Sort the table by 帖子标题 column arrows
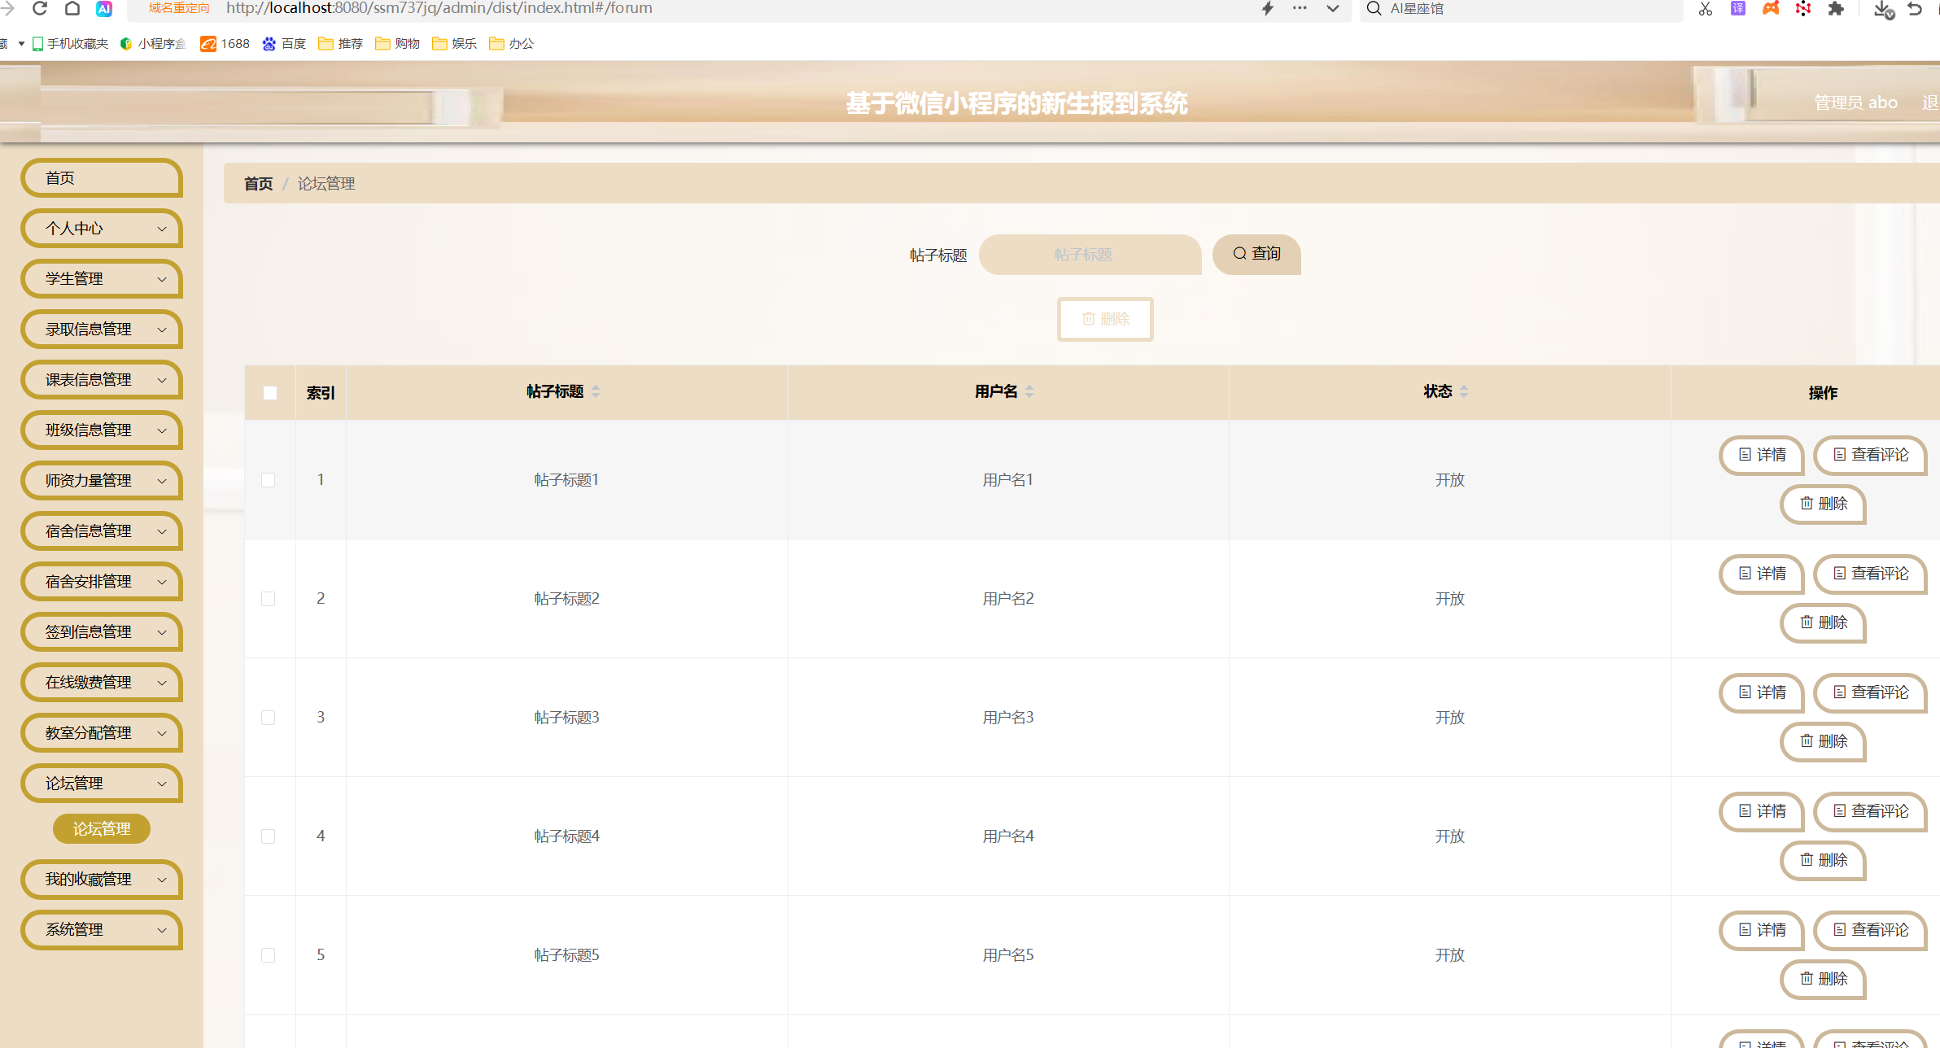The height and width of the screenshot is (1048, 1940). click(596, 392)
